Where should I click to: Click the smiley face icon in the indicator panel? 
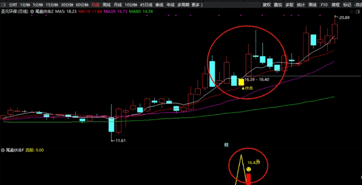(249, 169)
